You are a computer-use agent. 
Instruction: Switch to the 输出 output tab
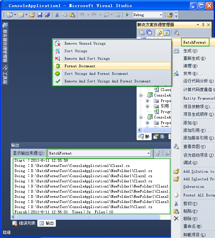click(x=47, y=223)
